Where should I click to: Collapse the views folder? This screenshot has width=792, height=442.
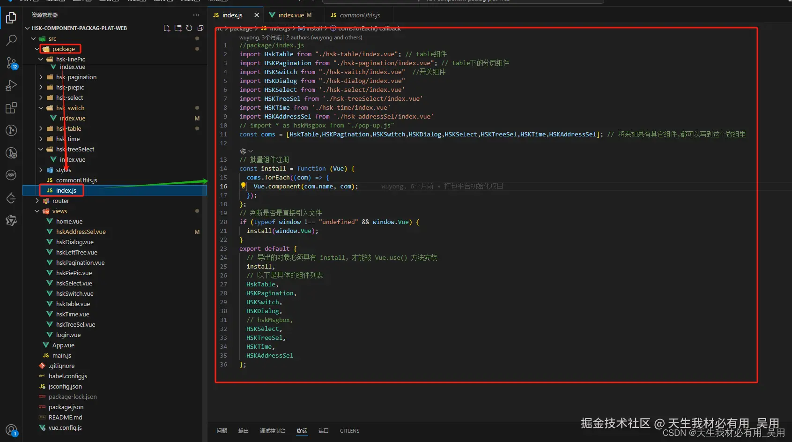(37, 211)
